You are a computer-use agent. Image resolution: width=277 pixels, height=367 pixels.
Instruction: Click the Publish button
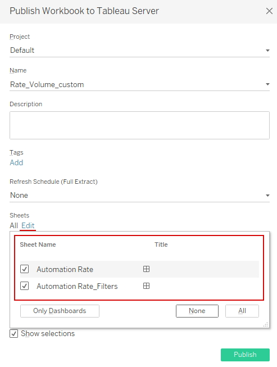245,355
